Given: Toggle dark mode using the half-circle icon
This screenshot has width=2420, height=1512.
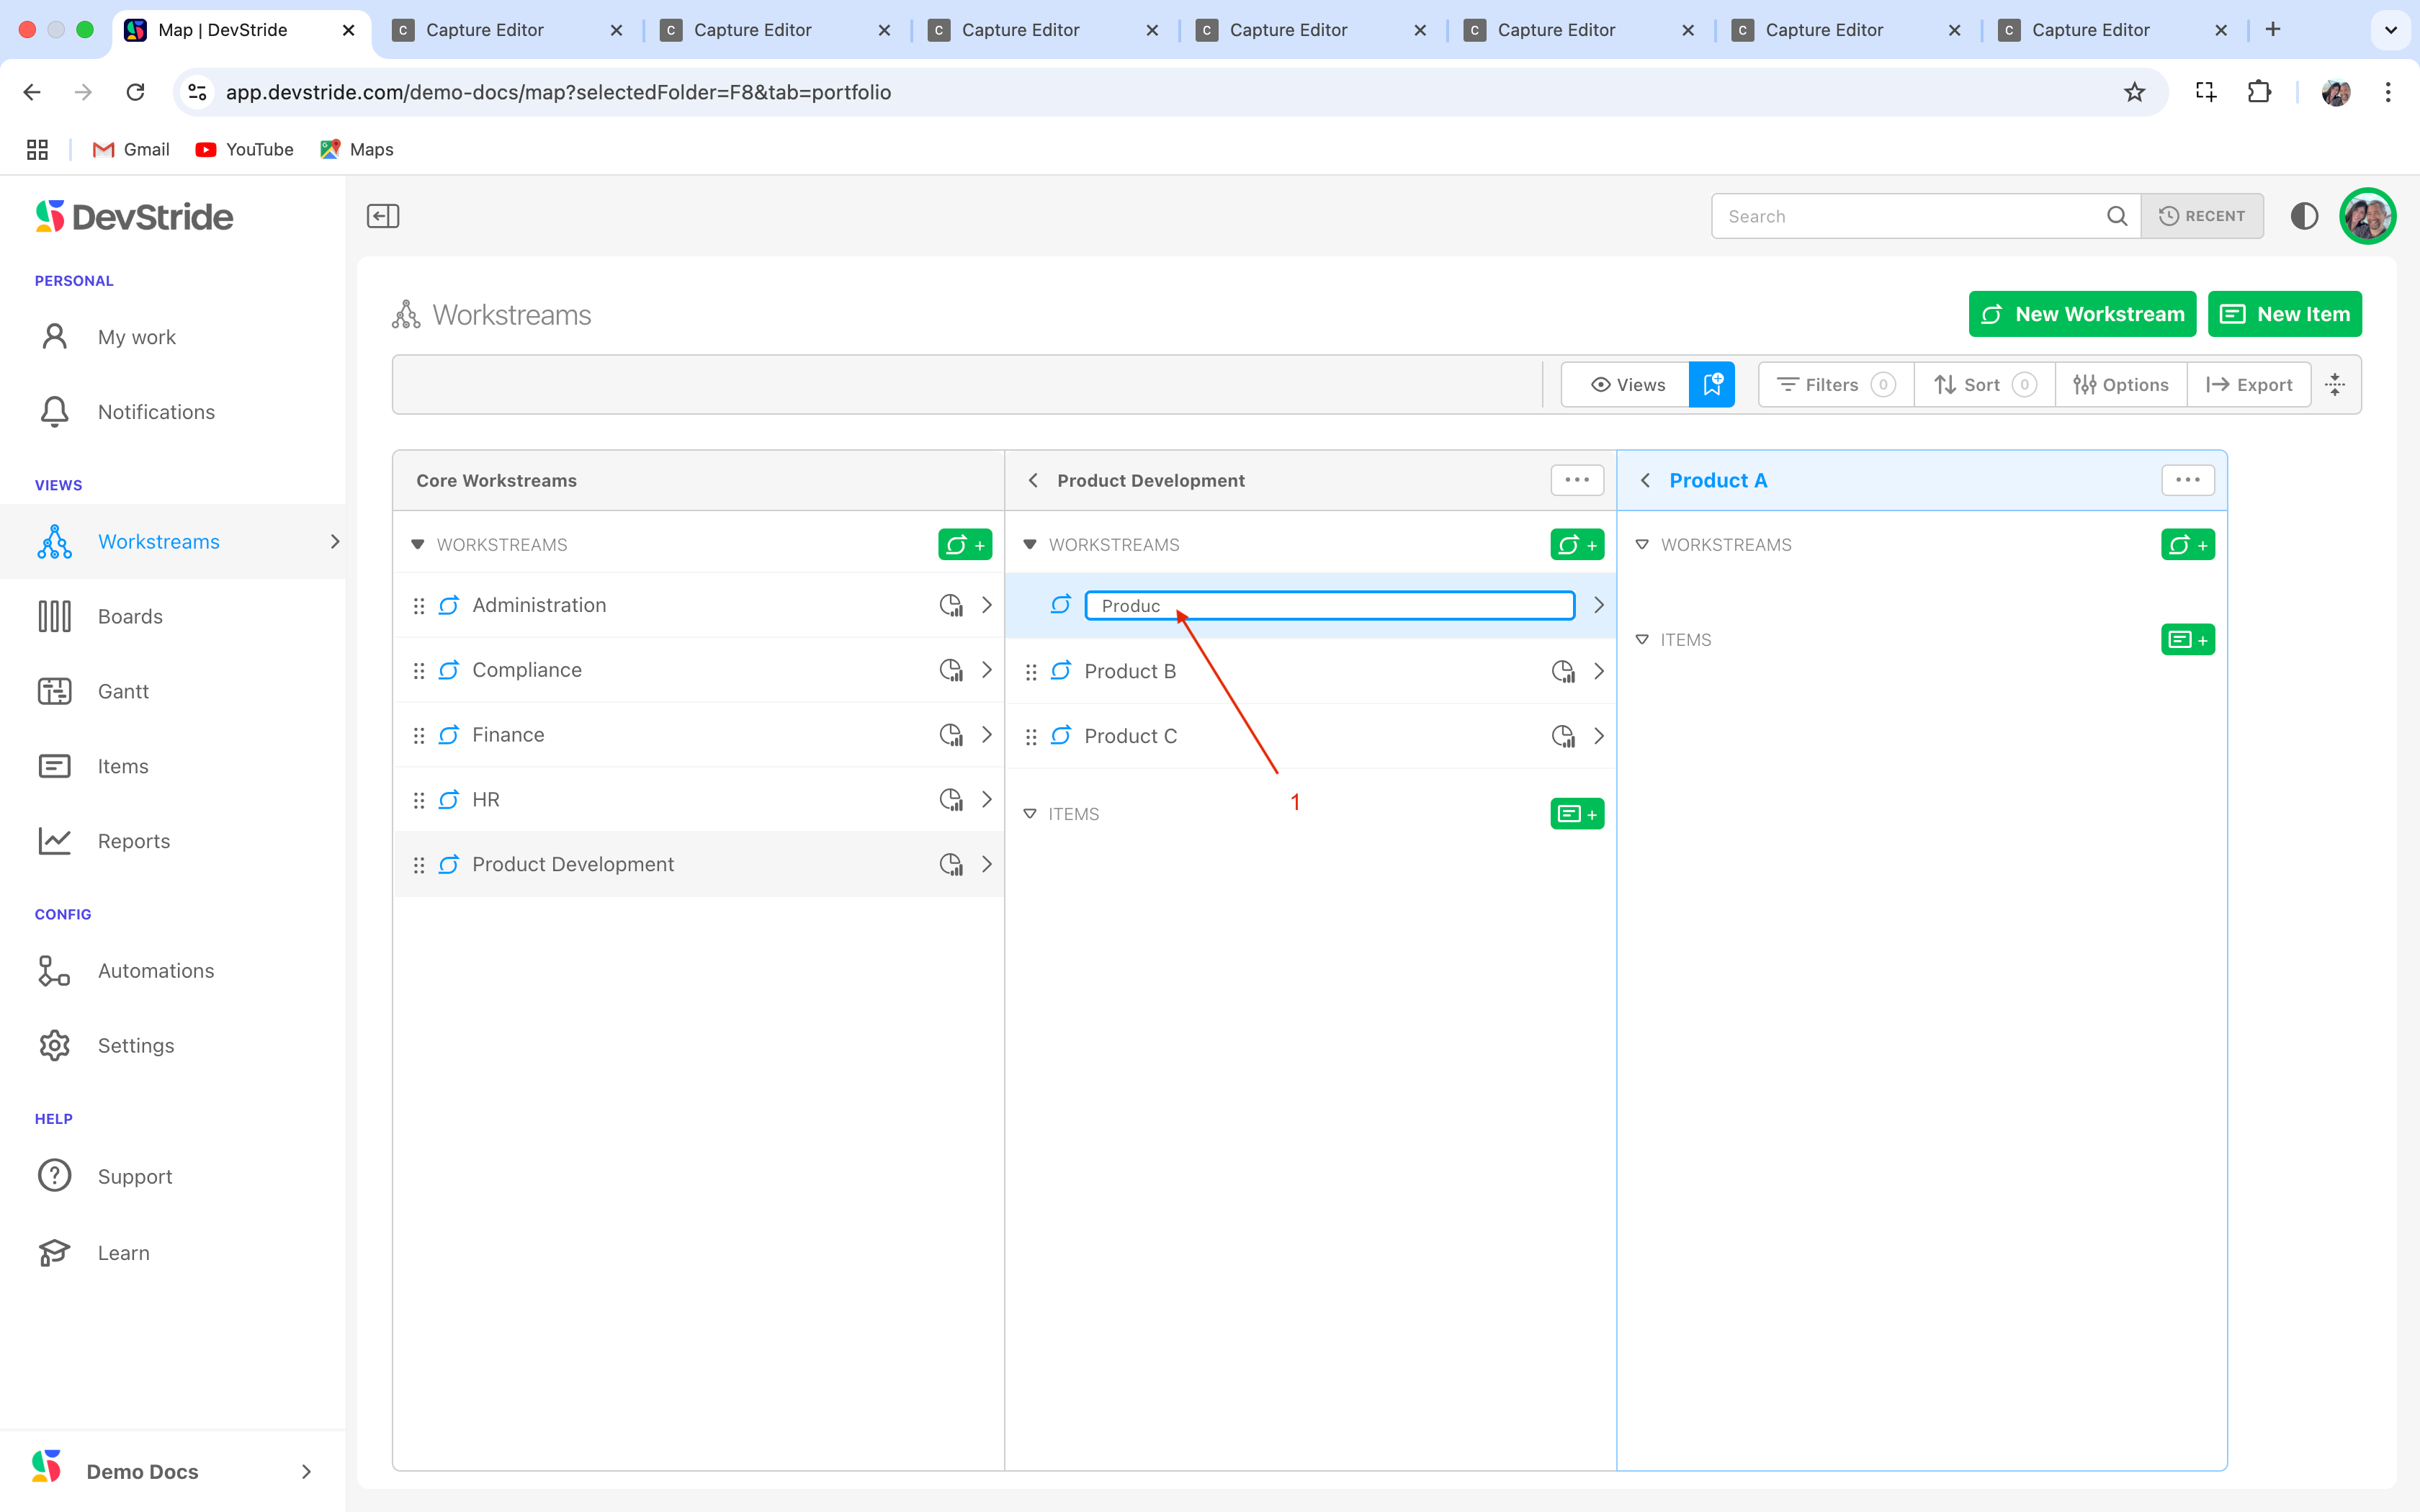Looking at the screenshot, I should [2303, 216].
